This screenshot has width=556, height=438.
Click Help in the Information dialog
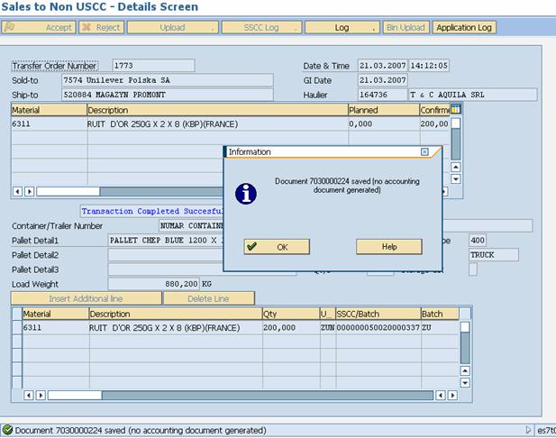point(388,246)
